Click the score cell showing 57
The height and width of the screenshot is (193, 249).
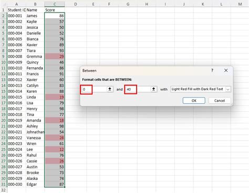pos(55,22)
